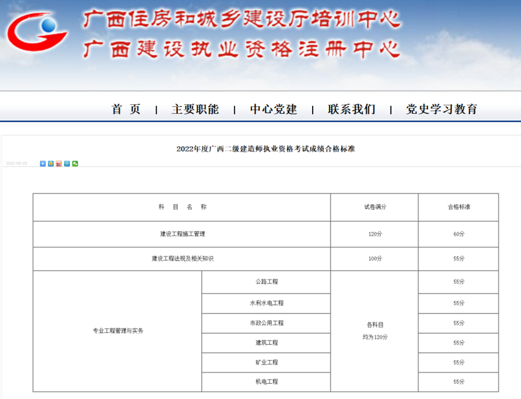Select the 建设工程施工管理 table cell

(181, 234)
